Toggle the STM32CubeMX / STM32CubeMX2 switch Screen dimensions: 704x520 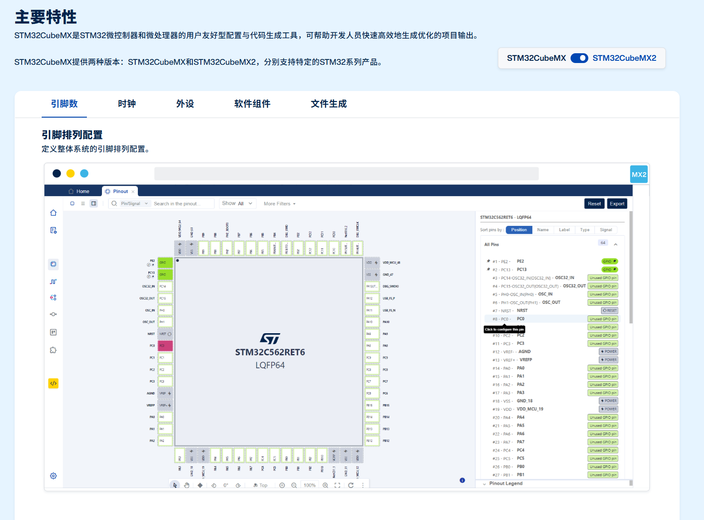[579, 58]
